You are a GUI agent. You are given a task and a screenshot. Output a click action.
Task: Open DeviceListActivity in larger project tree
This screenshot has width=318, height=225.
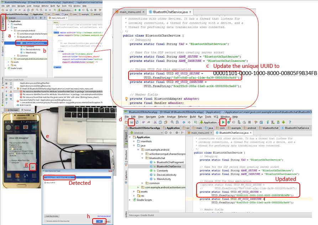[163, 175]
